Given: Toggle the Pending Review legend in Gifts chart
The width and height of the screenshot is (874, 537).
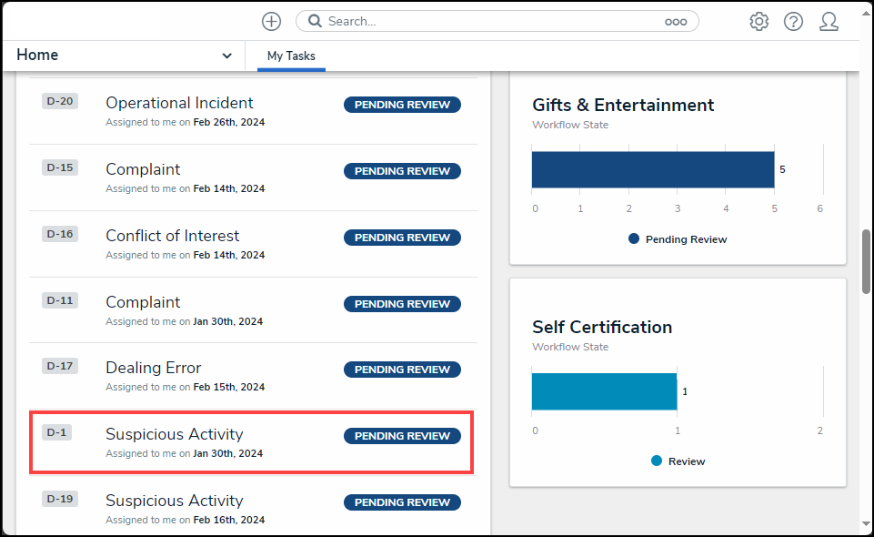Looking at the screenshot, I should [x=678, y=238].
